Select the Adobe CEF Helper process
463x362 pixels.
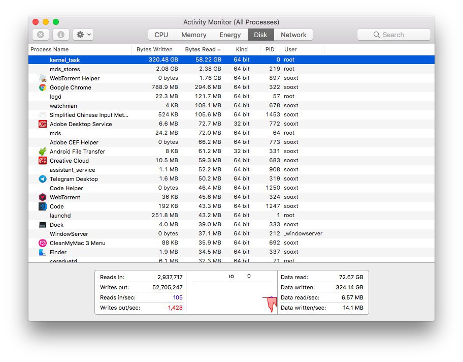231,142
